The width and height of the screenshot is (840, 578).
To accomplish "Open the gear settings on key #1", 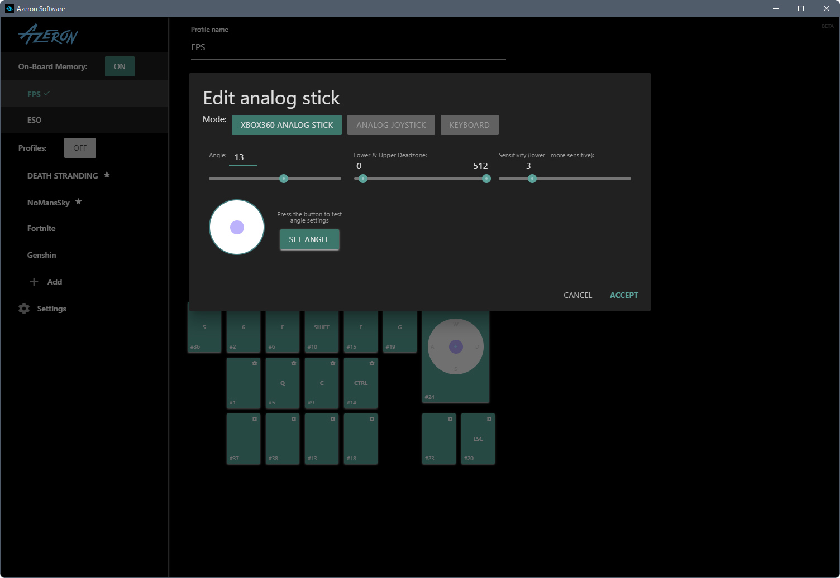I will point(255,363).
